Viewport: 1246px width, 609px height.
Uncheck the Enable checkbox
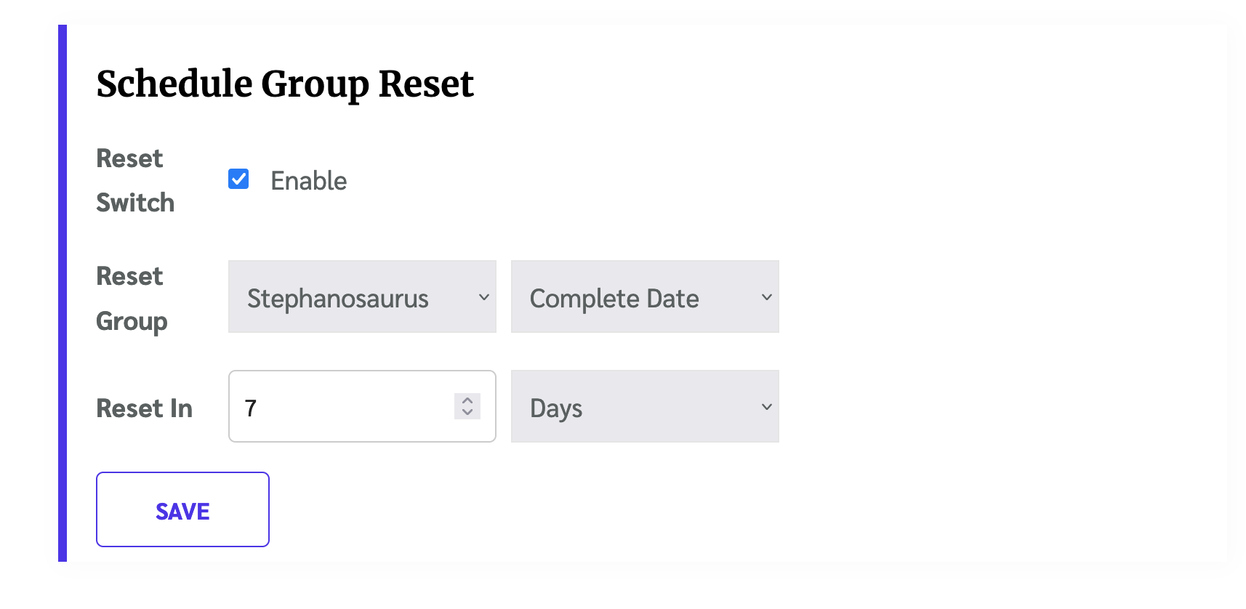238,179
